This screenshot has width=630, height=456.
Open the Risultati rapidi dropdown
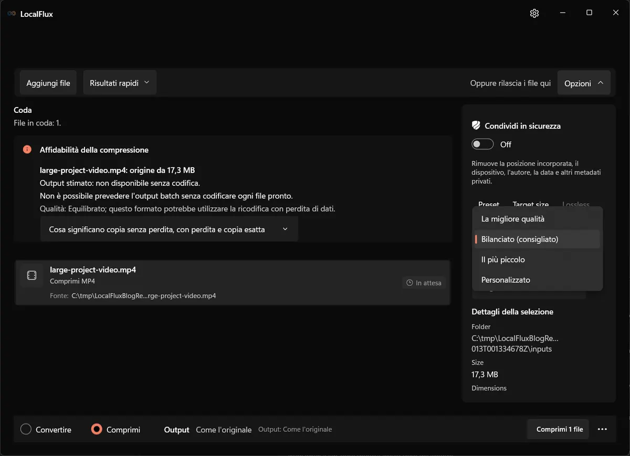click(120, 83)
